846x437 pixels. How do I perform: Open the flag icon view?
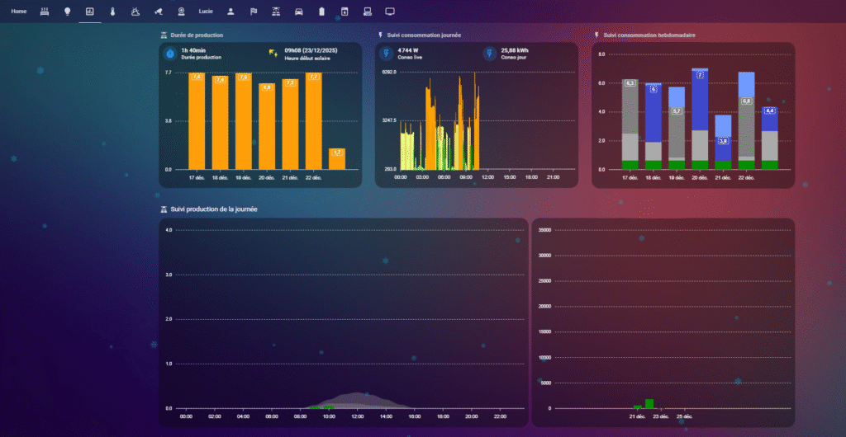click(x=254, y=12)
